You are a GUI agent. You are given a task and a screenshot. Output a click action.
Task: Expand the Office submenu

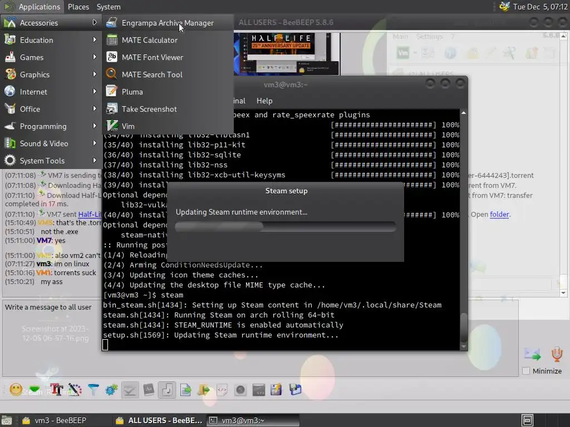point(51,109)
